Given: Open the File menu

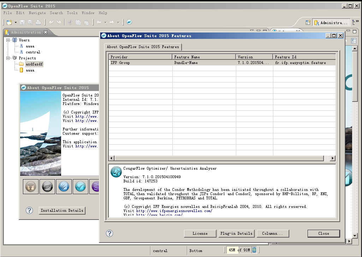Looking at the screenshot, I should (x=8, y=13).
